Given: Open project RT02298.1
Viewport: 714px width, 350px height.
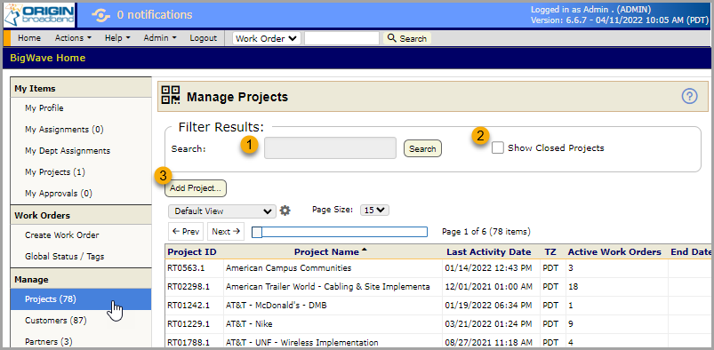Looking at the screenshot, I should tap(189, 287).
